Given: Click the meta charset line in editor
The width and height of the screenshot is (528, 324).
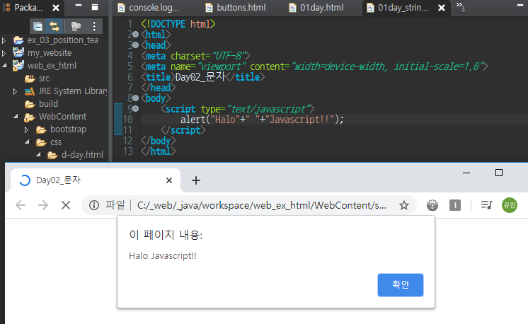Looking at the screenshot, I should (195, 56).
